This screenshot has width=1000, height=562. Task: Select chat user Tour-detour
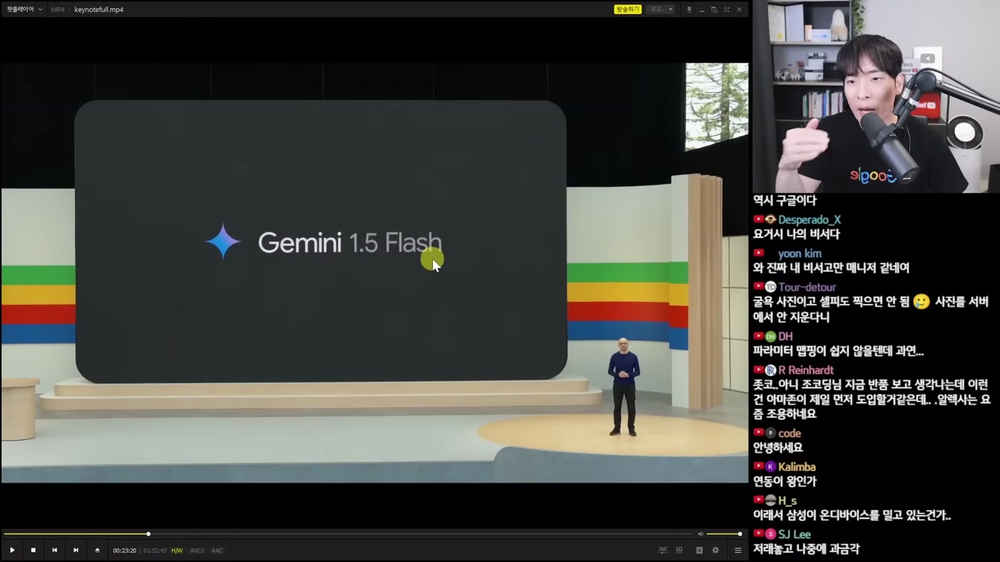click(807, 287)
